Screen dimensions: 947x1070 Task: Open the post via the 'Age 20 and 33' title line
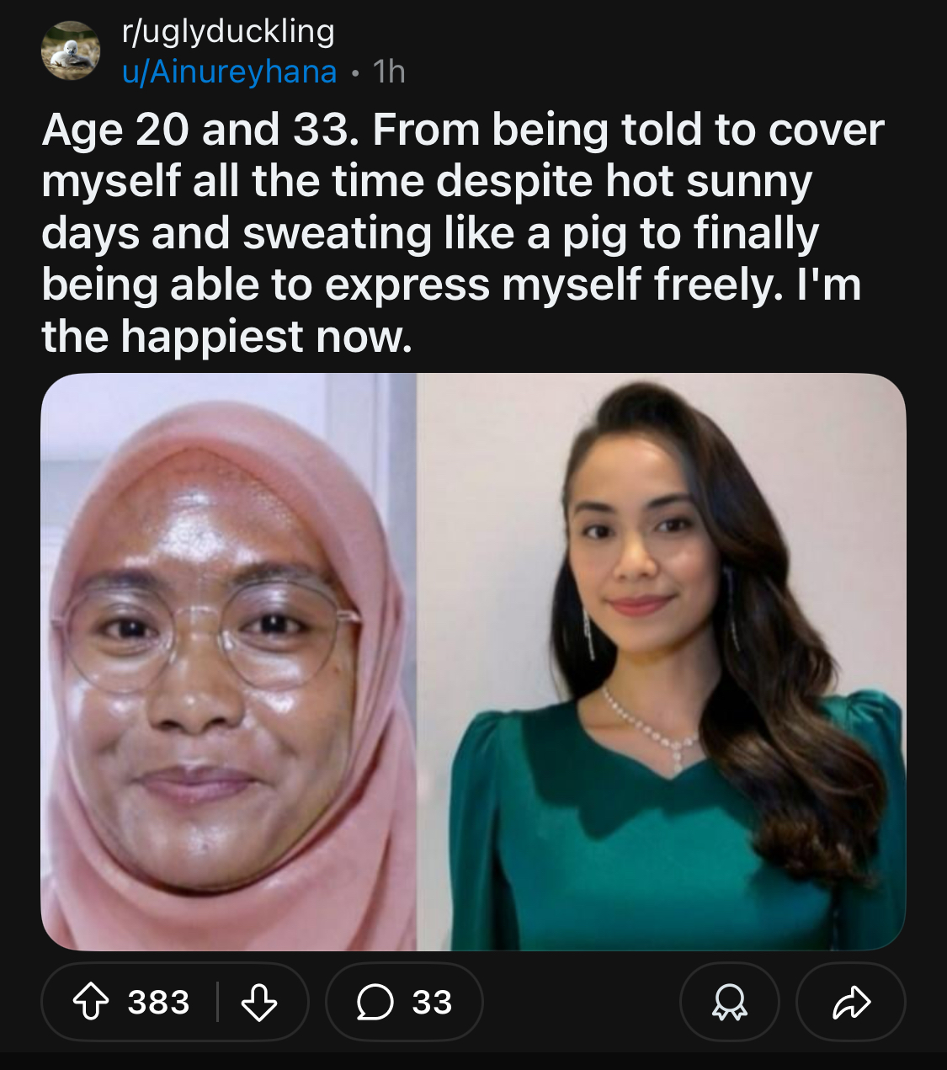coord(463,130)
